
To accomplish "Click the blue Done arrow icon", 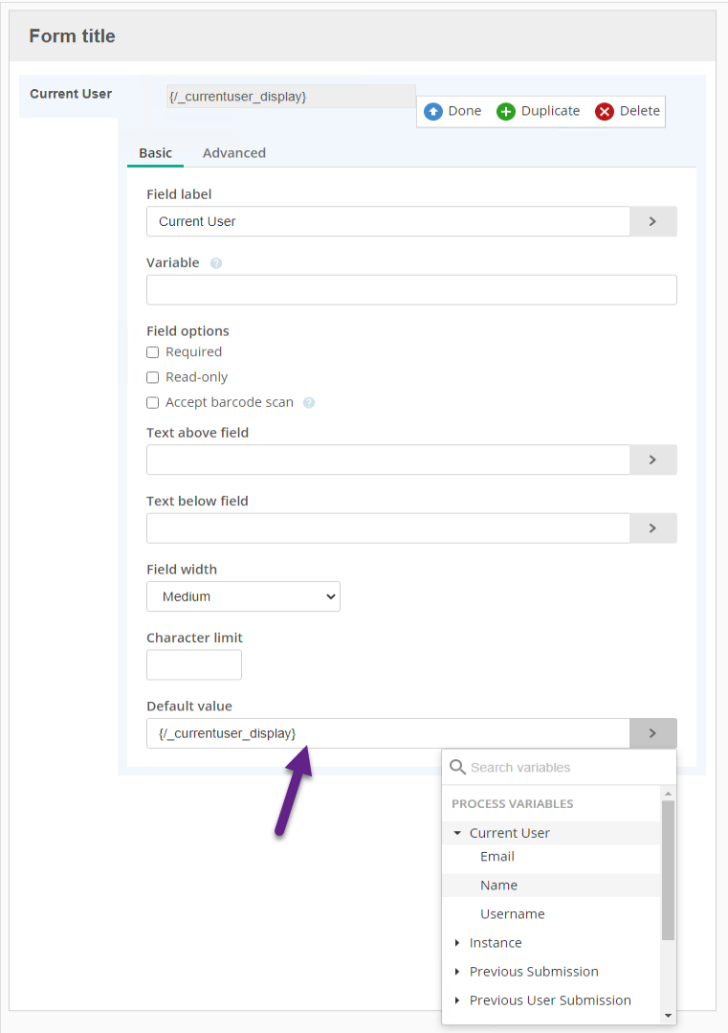I will 433,111.
